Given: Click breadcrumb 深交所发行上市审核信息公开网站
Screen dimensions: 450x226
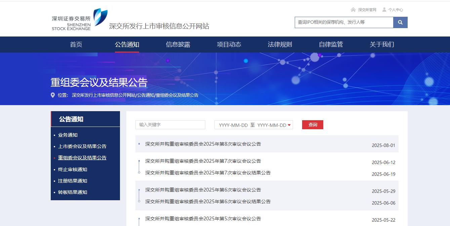Looking at the screenshot, I should 104,95.
